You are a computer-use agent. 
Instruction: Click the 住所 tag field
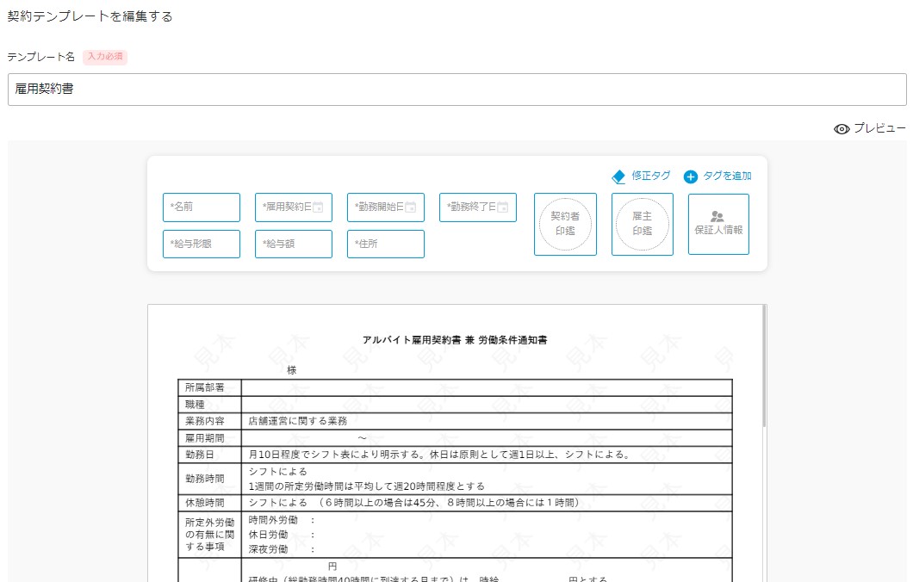tap(386, 244)
